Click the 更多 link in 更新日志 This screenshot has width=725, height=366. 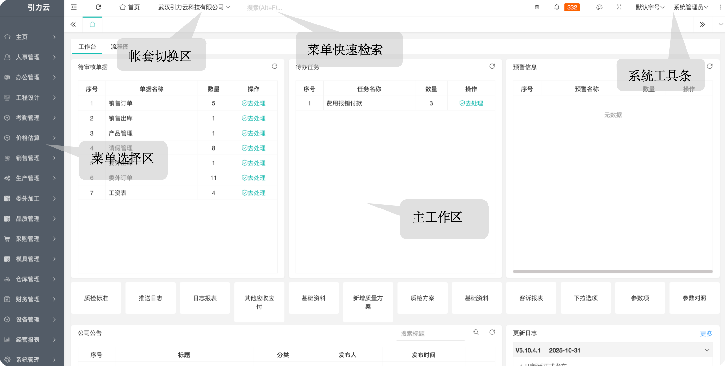pos(706,334)
